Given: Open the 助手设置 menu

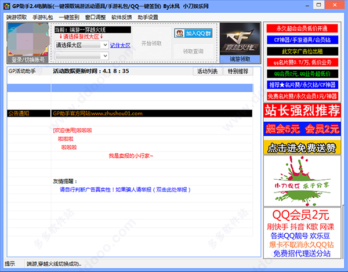Looking at the screenshot, I should coord(148,17).
